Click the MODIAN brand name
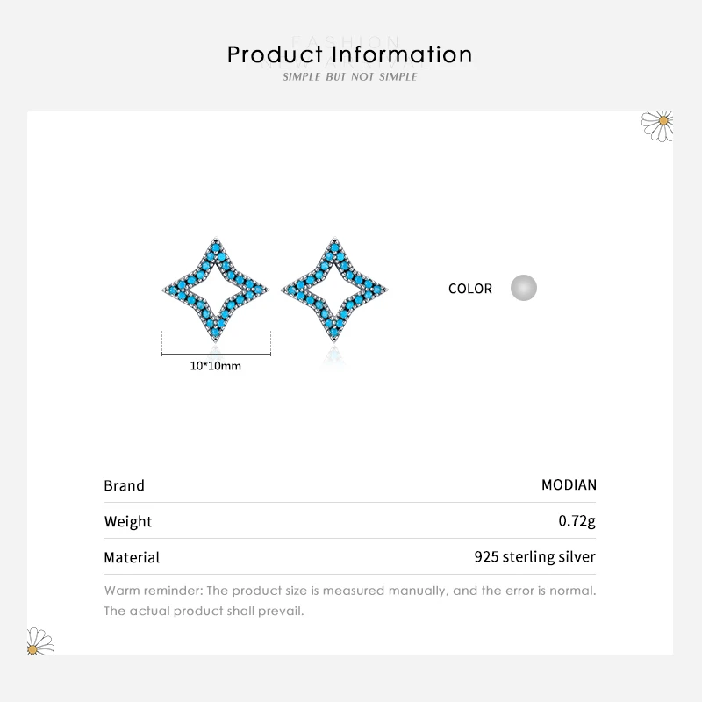This screenshot has height=702, width=702. coord(569,485)
